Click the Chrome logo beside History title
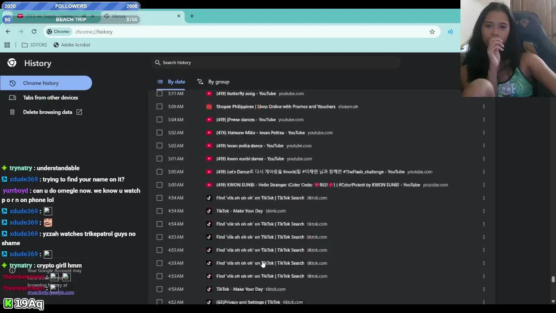This screenshot has height=313, width=556. click(x=12, y=63)
